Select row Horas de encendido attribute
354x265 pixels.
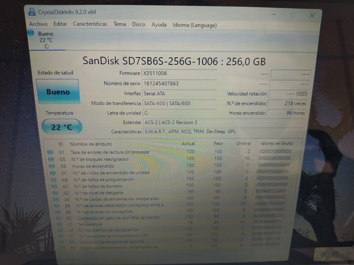click(x=169, y=166)
